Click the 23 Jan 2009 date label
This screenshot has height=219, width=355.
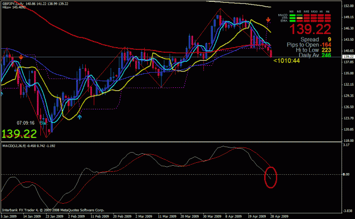54,216
